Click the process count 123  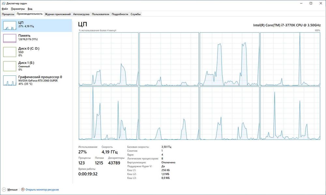coord(81,163)
